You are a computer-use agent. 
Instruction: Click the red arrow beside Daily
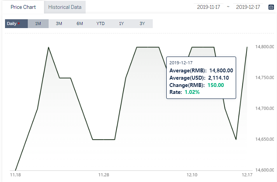[19, 23]
